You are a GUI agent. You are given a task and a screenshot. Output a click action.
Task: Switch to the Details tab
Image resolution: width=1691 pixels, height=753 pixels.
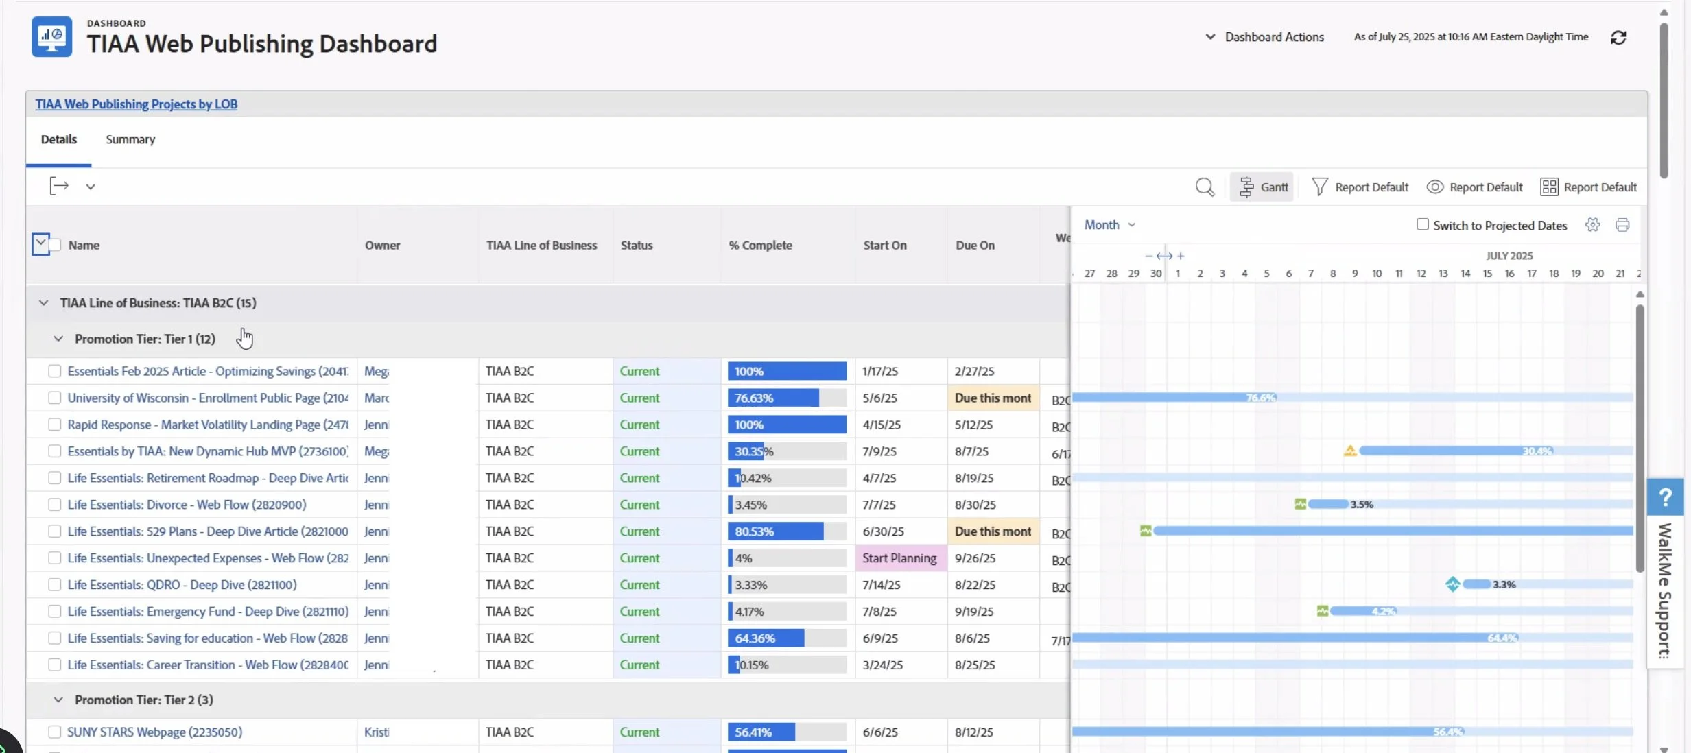click(59, 139)
